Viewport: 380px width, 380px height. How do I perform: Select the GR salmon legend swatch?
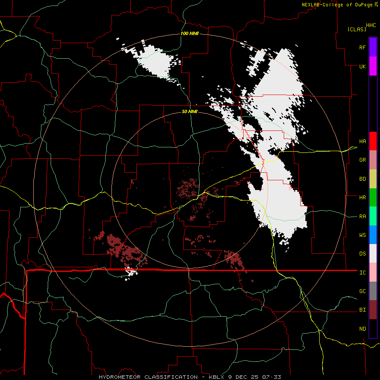coord(373,160)
